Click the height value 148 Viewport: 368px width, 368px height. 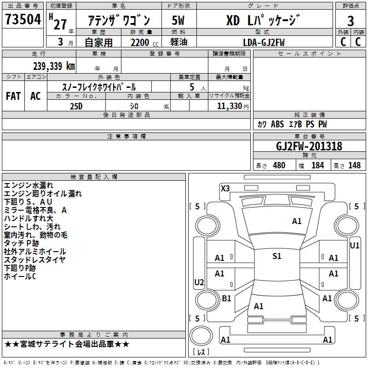pyautogui.click(x=354, y=166)
